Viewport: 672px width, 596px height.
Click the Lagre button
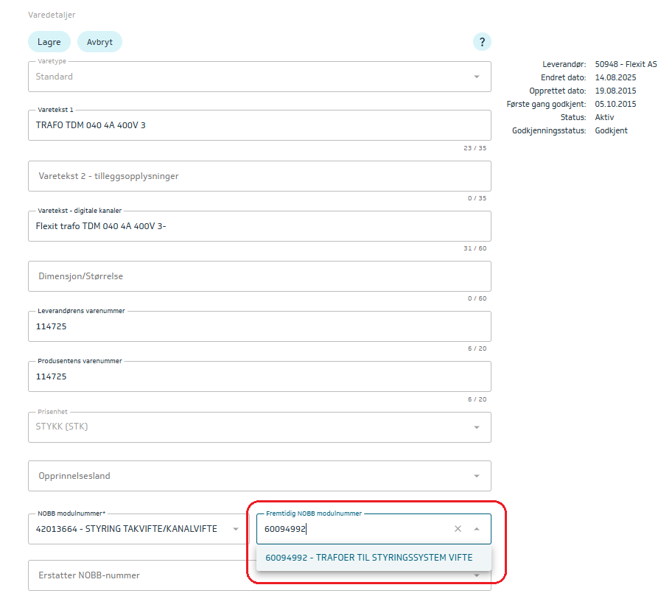coord(49,42)
